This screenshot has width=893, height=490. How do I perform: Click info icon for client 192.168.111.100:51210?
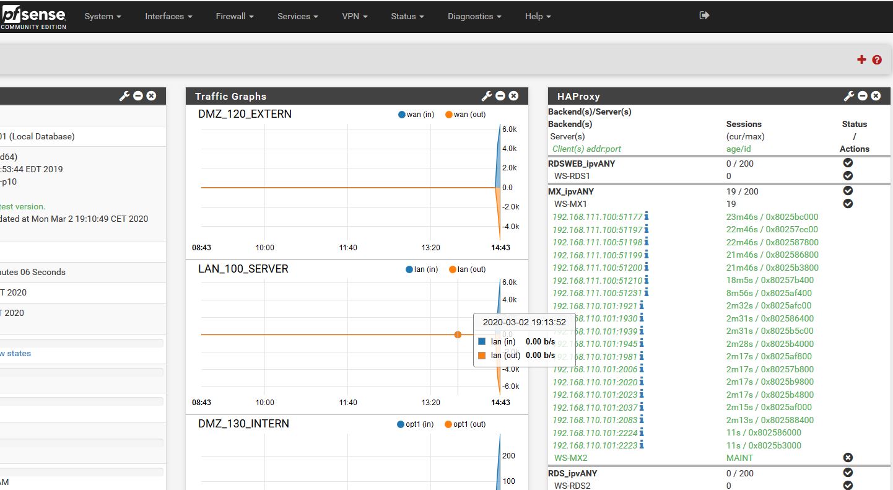tap(647, 280)
